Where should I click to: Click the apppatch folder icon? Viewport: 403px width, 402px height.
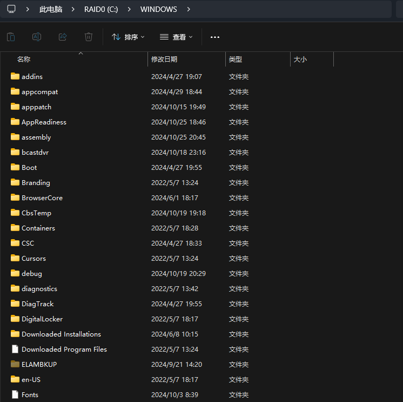pos(15,107)
